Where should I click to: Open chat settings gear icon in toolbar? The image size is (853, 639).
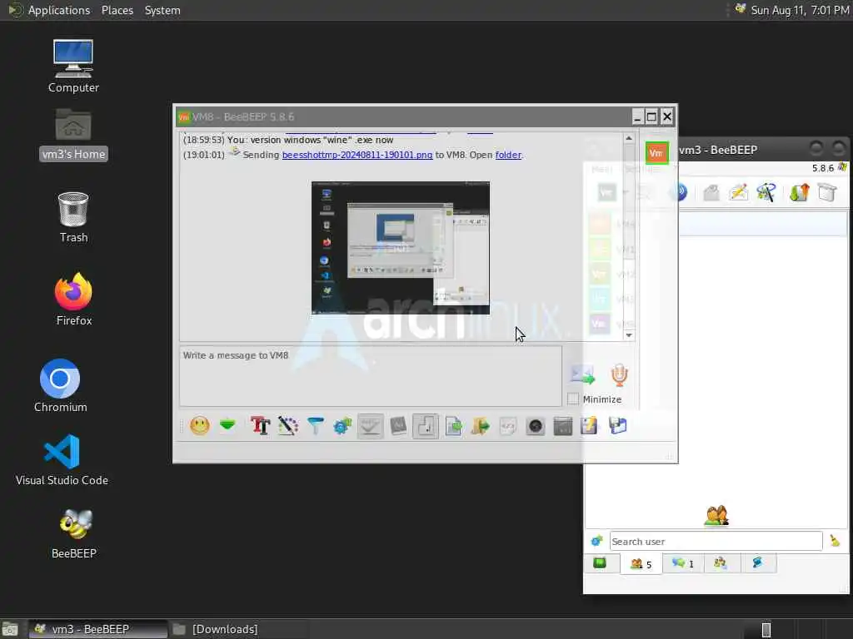tap(342, 425)
